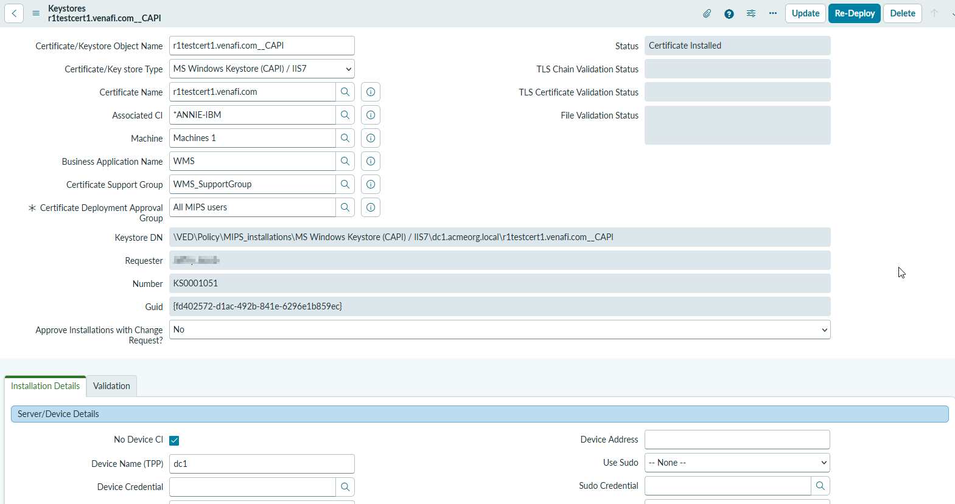The height and width of the screenshot is (504, 955).
Task: Preview Business Application Name info icon
Action: (x=371, y=161)
